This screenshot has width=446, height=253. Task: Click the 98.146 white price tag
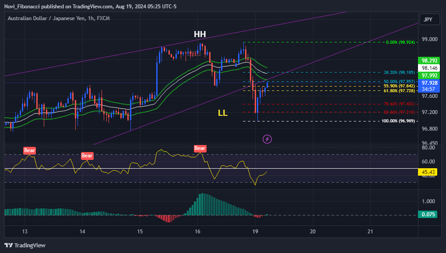[x=429, y=68]
